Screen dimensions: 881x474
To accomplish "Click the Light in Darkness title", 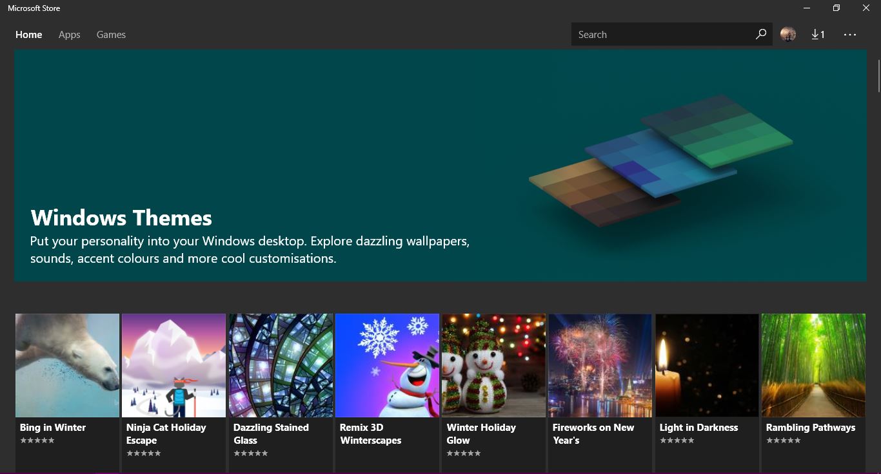I will click(698, 428).
